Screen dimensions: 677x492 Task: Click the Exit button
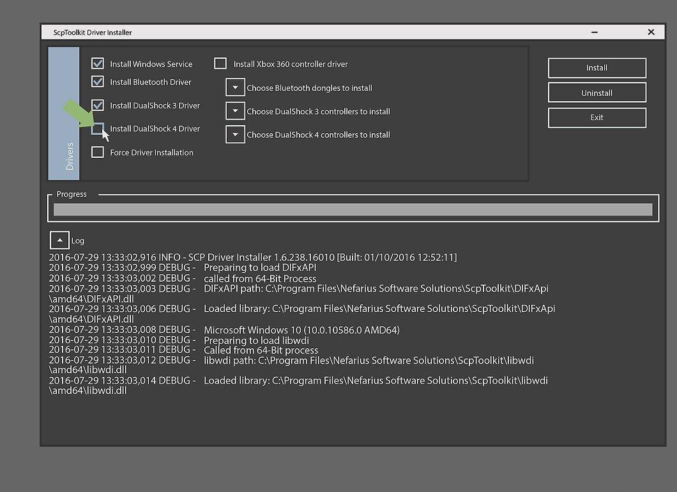pyautogui.click(x=597, y=118)
